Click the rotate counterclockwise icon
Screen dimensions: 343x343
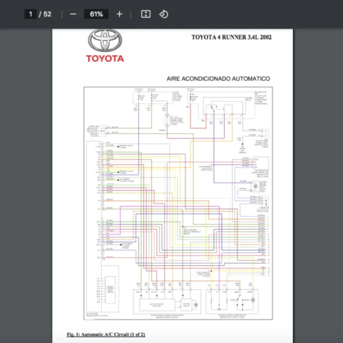(x=163, y=14)
